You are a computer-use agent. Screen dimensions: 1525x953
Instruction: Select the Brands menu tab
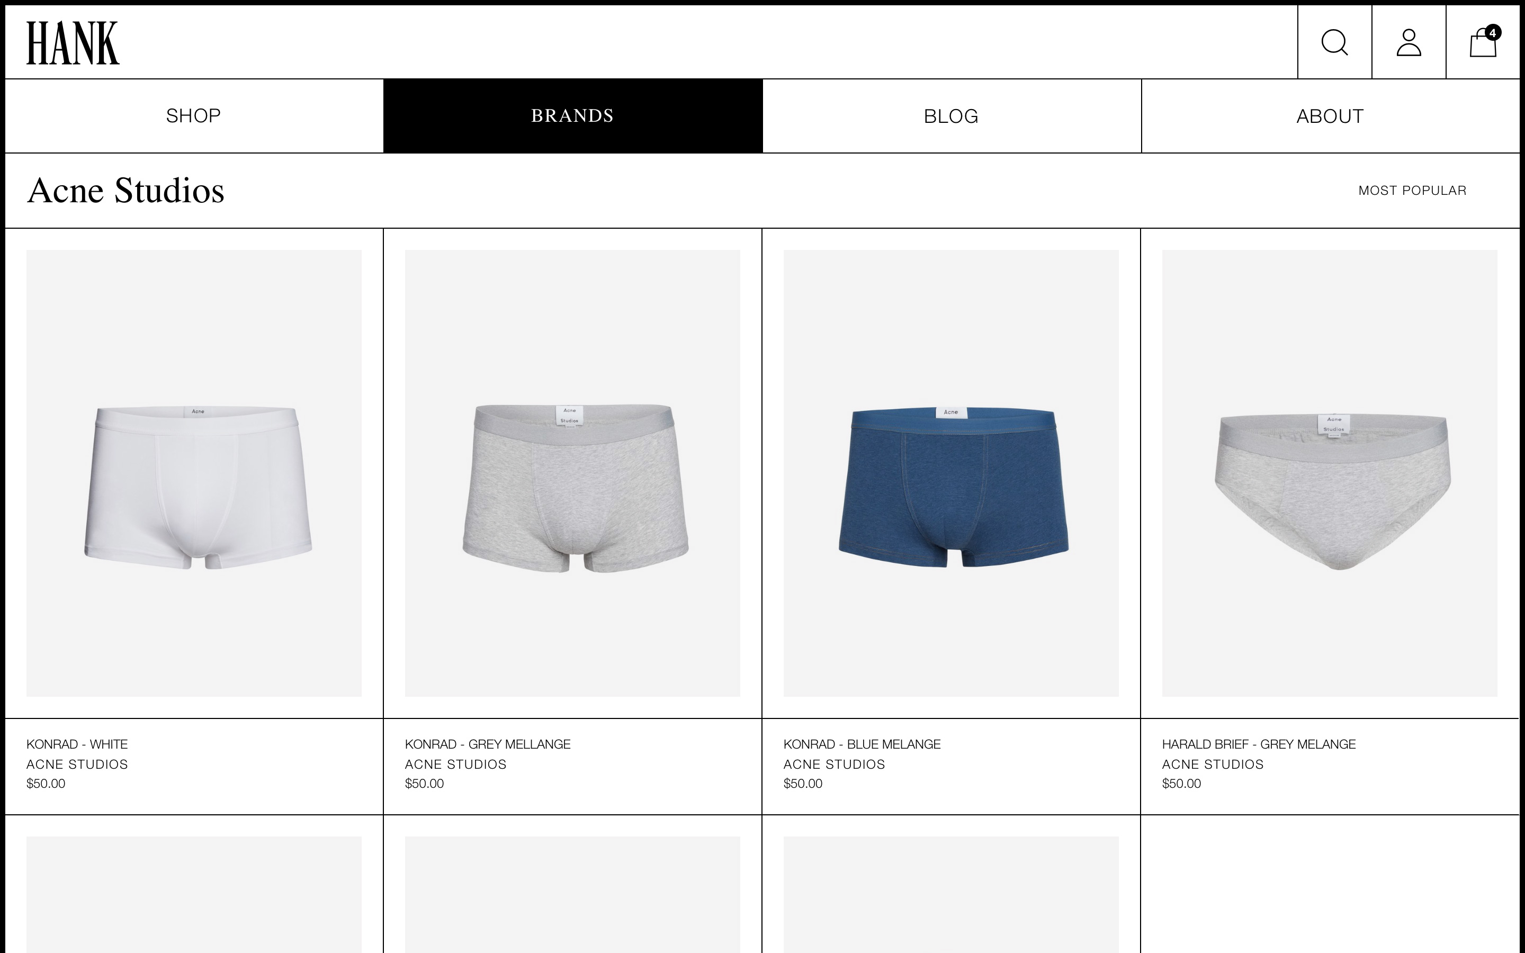573,116
